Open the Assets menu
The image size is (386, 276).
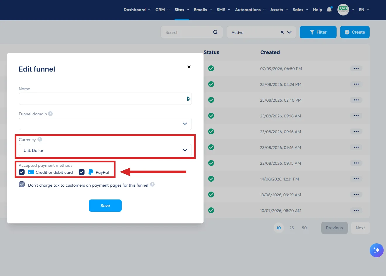pos(279,10)
